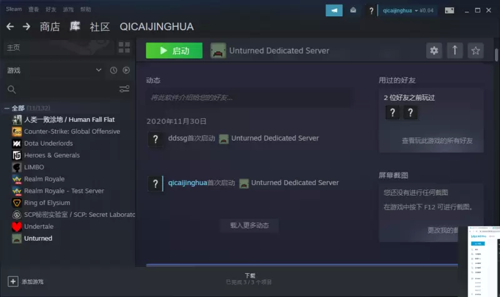Open ddssg's avatar in activity feed

[x=155, y=139]
